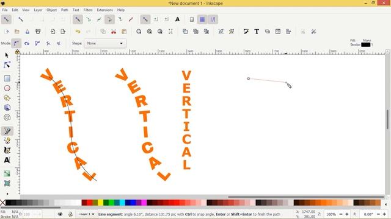Select the Rectangle tool

(x=7, y=78)
